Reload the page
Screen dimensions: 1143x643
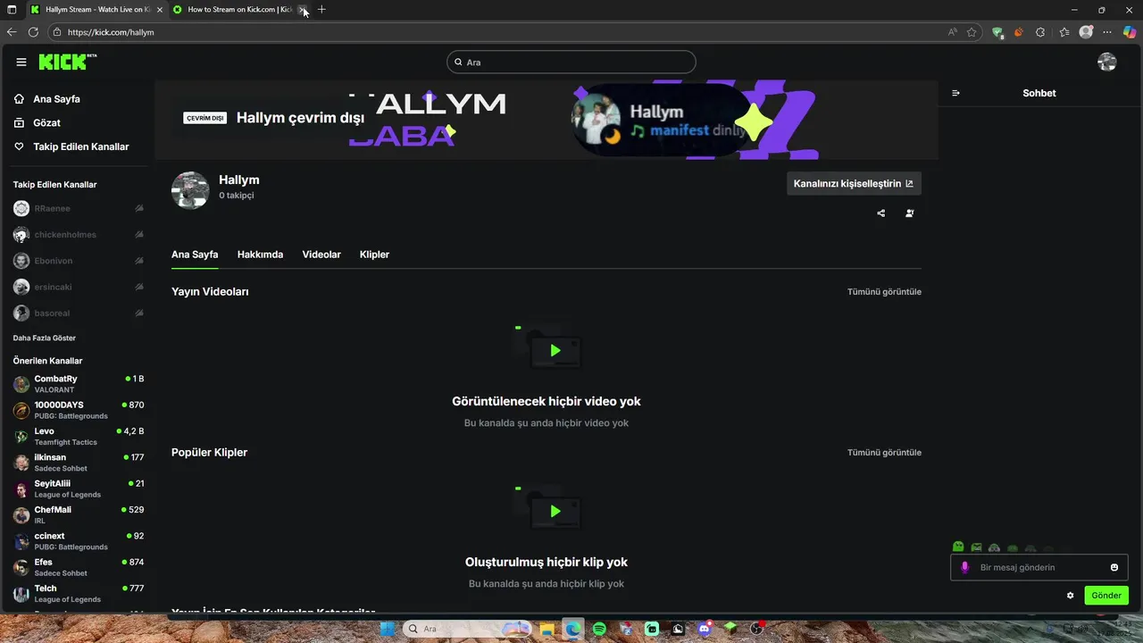(x=33, y=32)
